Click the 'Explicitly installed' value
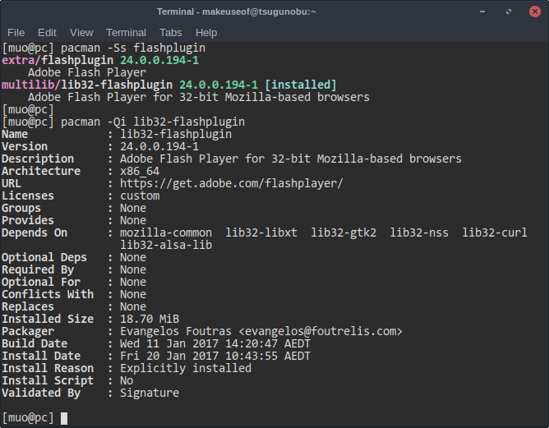Image resolution: width=549 pixels, height=428 pixels. pyautogui.click(x=186, y=368)
